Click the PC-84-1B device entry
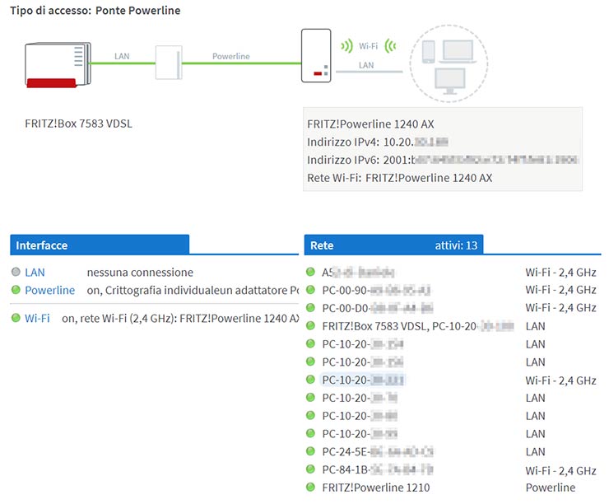The width and height of the screenshot is (609, 504). (377, 470)
